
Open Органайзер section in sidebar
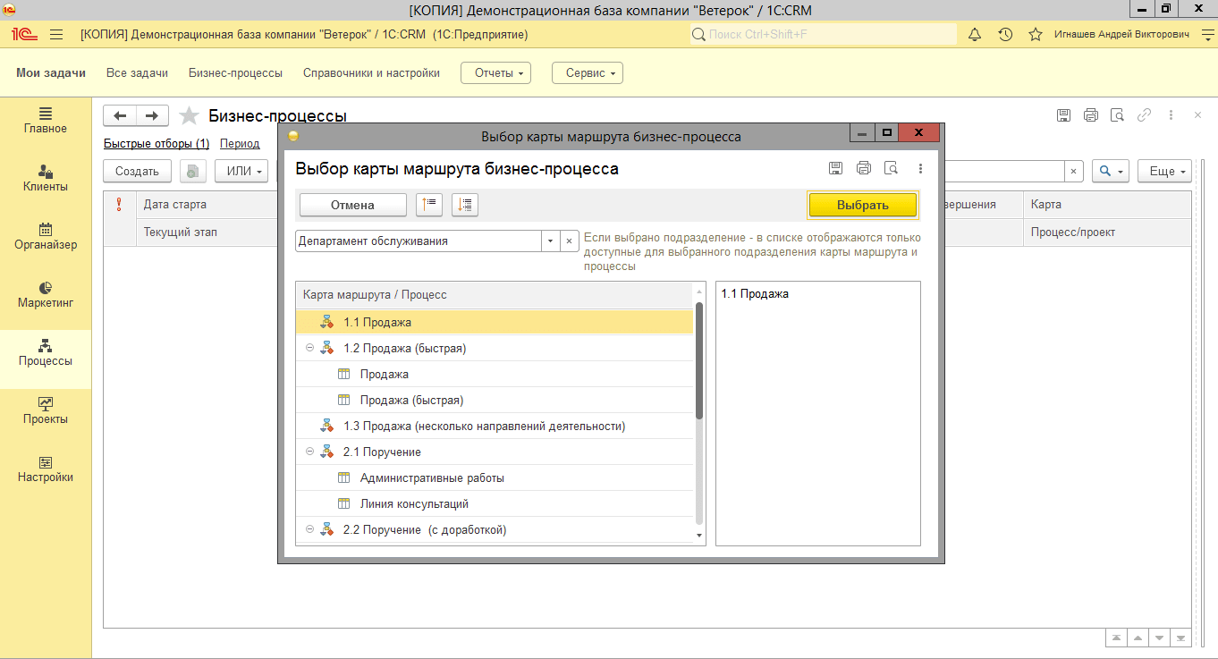(x=46, y=236)
